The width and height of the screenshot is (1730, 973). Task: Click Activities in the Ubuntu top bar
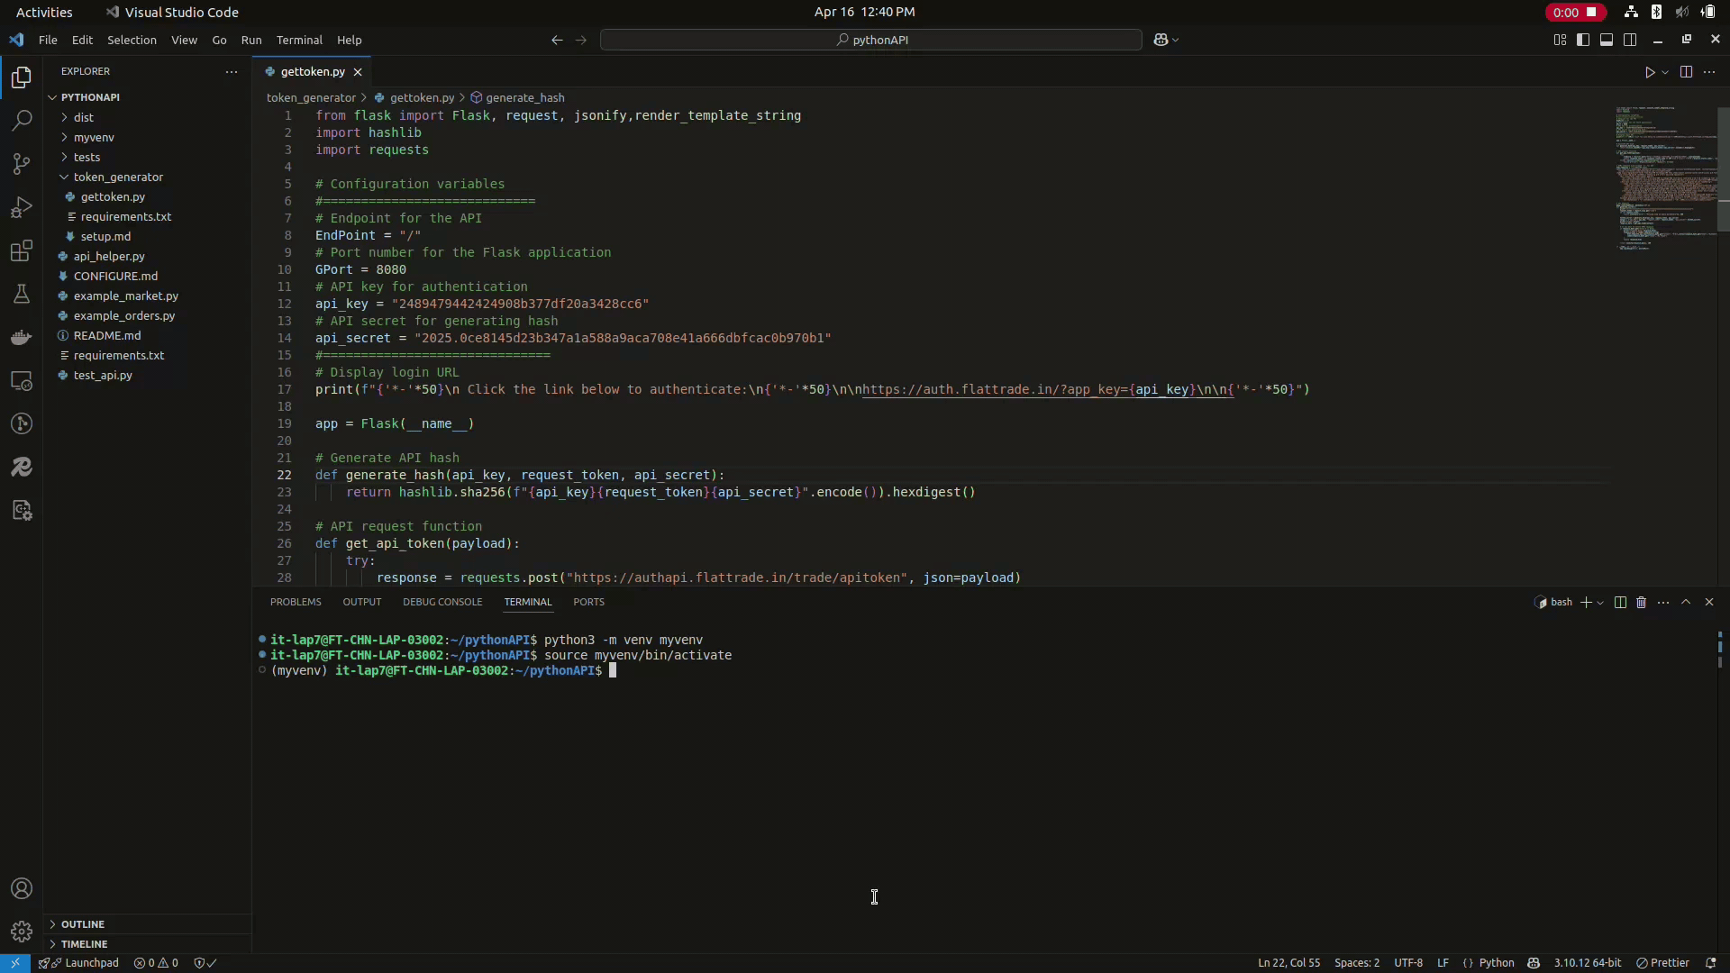pyautogui.click(x=44, y=12)
